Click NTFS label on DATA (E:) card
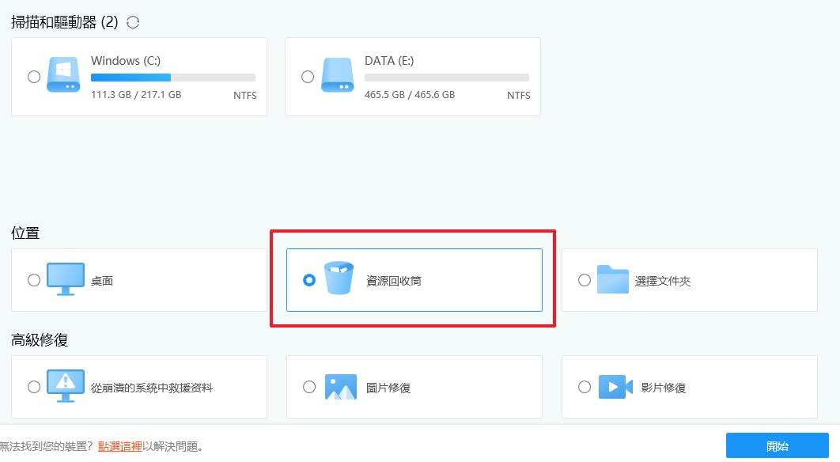This screenshot has height=462, width=840. [519, 96]
